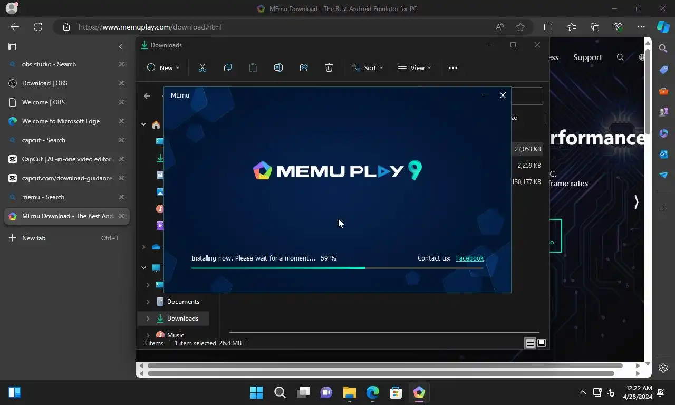
Task: Show hidden system tray icons chevron
Action: [582, 392]
